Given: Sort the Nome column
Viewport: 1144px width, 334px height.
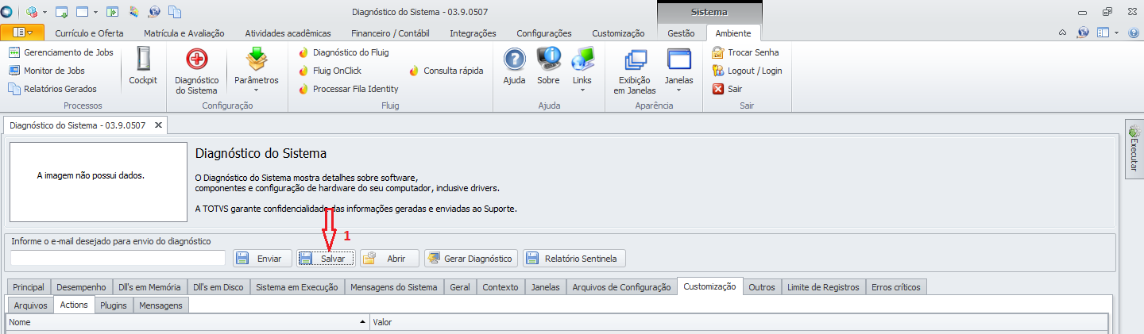Looking at the screenshot, I should 187,322.
